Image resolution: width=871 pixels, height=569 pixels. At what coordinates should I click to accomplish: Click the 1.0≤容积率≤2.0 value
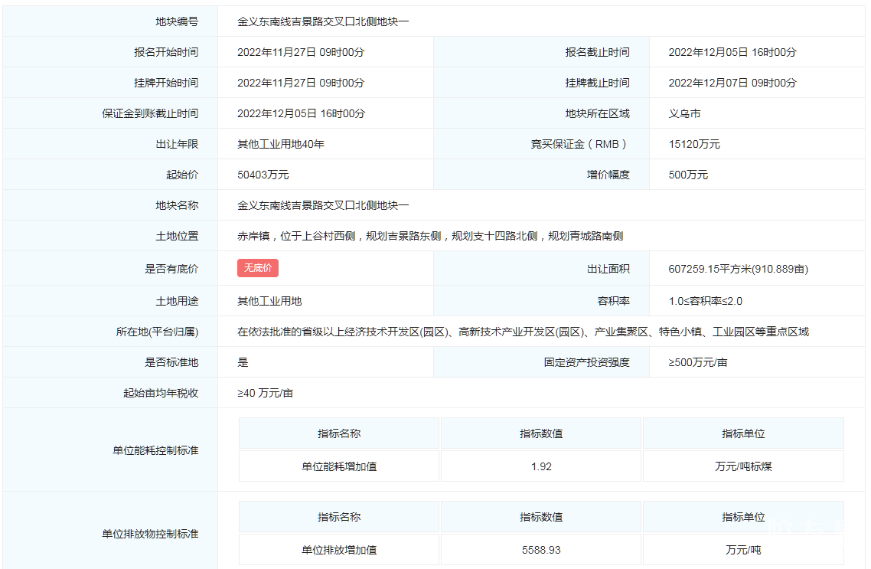tap(705, 301)
